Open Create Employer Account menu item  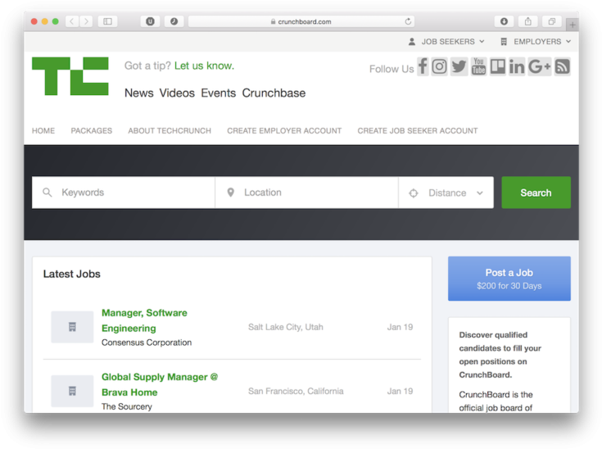[284, 130]
